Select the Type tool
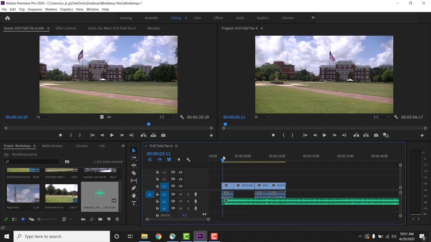 click(x=134, y=203)
